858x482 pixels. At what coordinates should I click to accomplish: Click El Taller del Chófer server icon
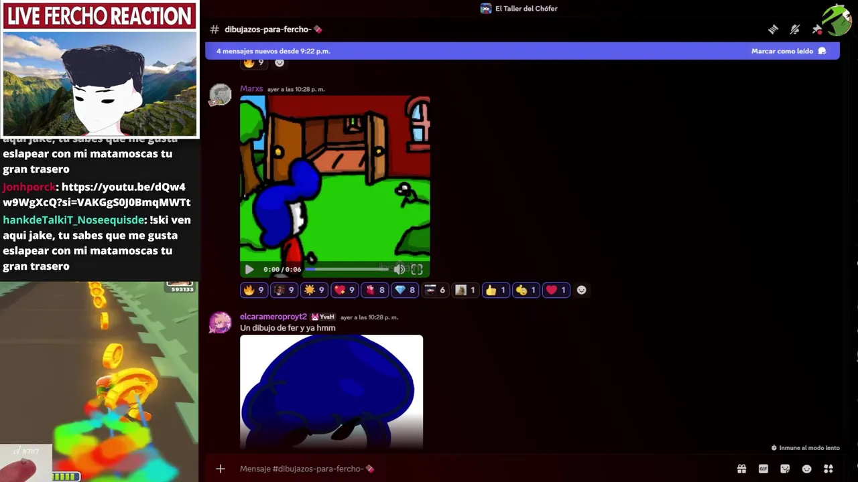pos(486,9)
